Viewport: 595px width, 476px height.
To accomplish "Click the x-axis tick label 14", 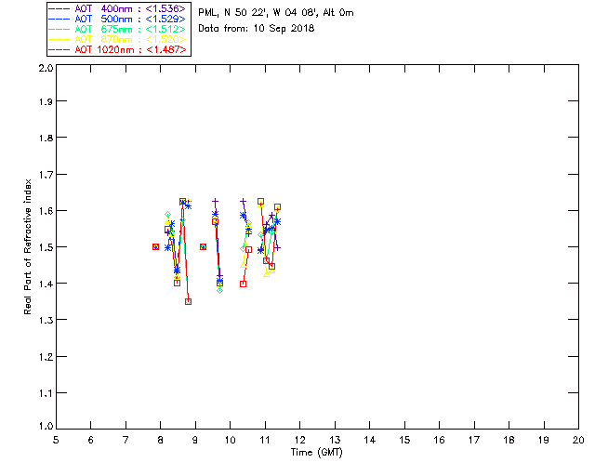I will [370, 440].
